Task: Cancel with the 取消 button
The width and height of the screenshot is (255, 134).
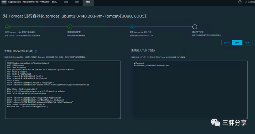Action: (x=247, y=42)
